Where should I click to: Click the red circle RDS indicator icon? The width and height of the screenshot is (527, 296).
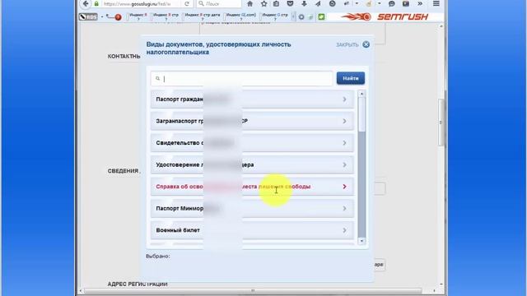(118, 17)
